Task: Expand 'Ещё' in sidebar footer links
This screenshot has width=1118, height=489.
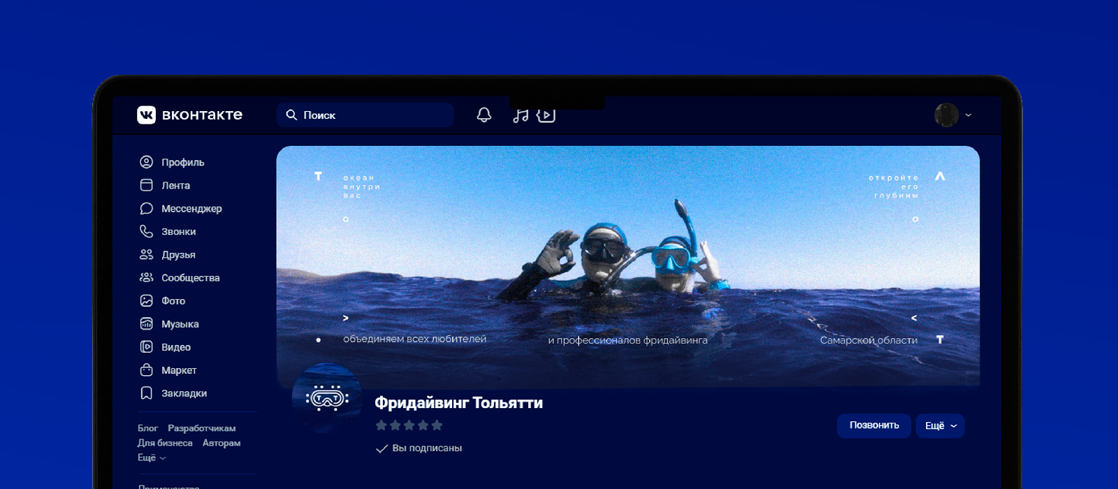Action: pos(151,458)
